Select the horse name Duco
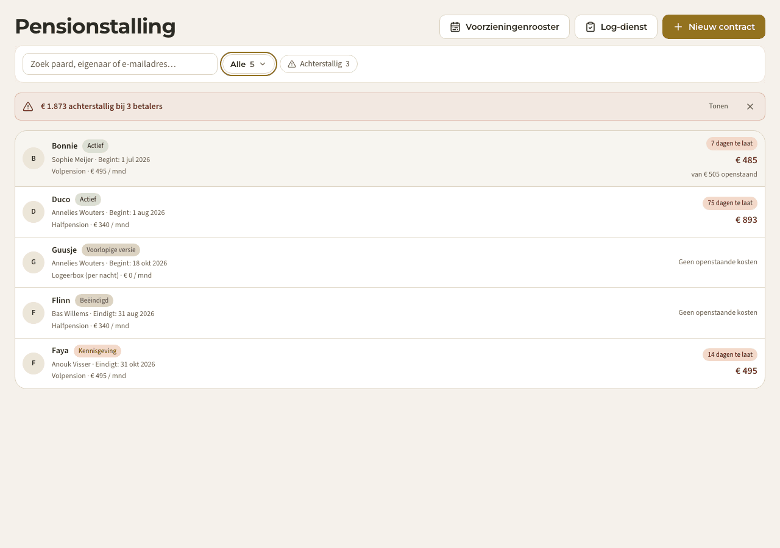Screen dimensions: 780x548 click(x=61, y=199)
